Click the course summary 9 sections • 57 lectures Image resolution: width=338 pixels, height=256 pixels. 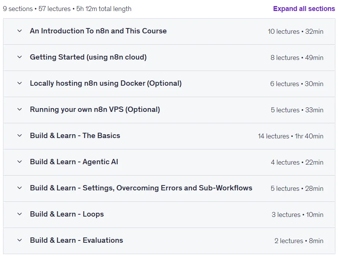[x=36, y=9]
